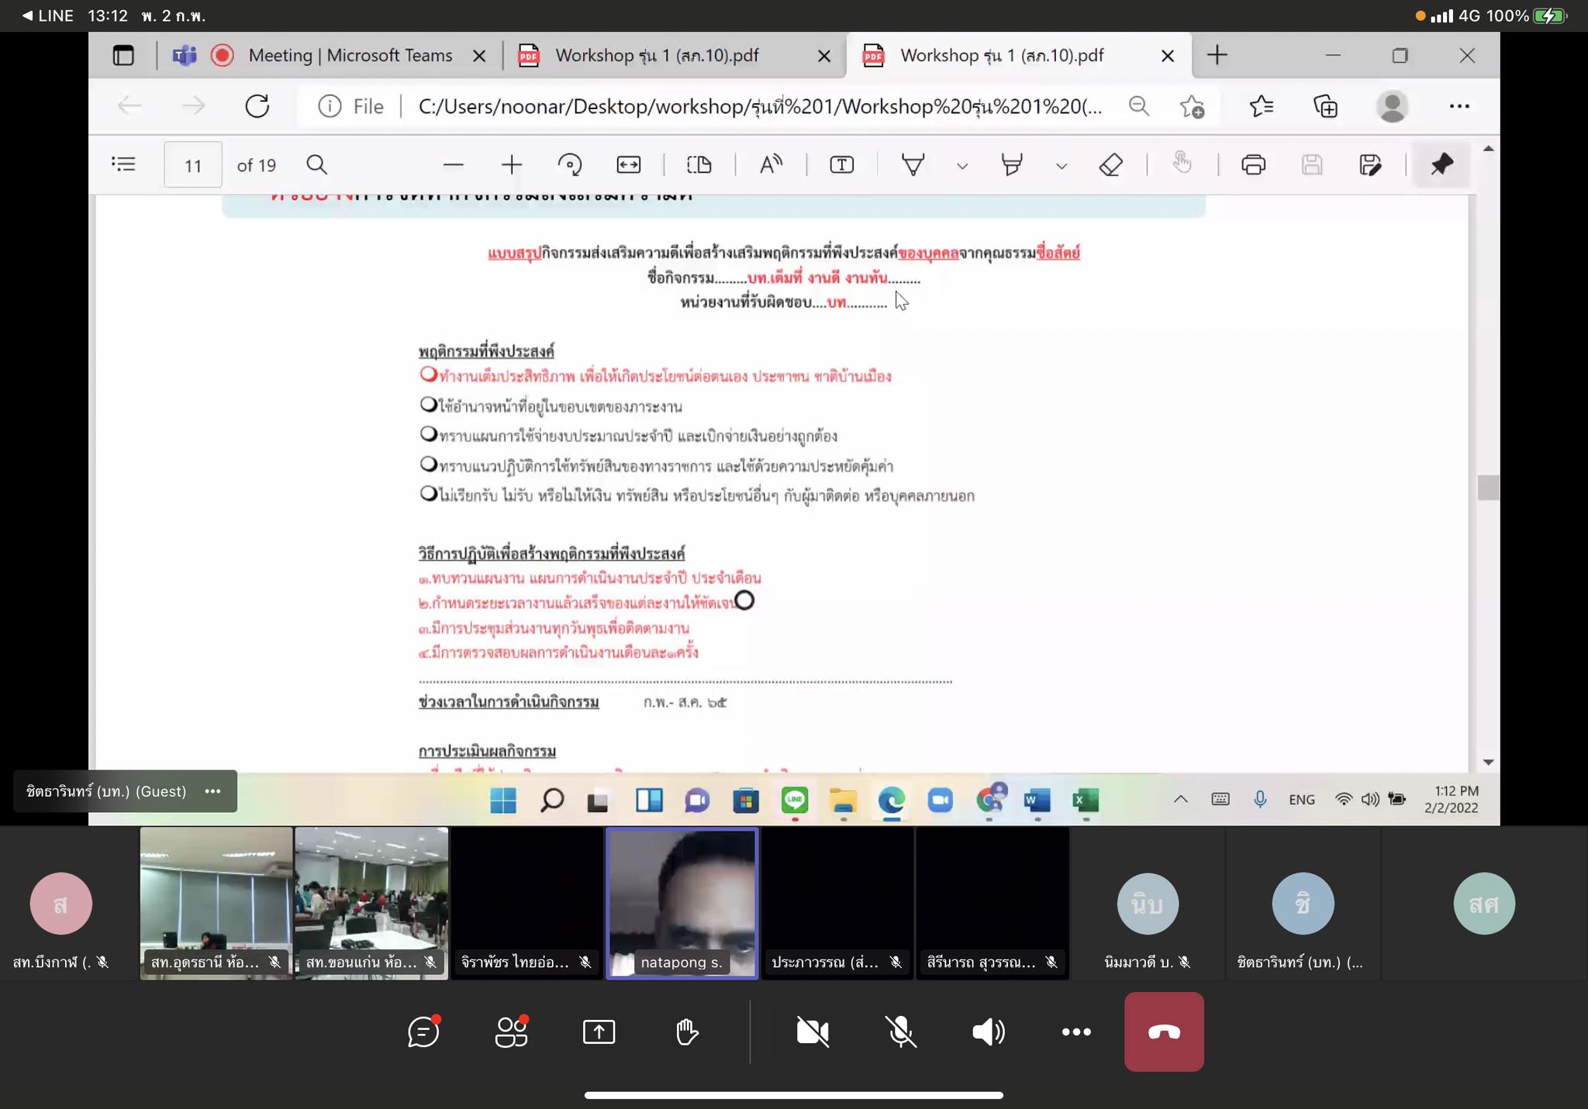Viewport: 1588px width, 1109px height.
Task: Refresh the browser page
Action: 257,106
